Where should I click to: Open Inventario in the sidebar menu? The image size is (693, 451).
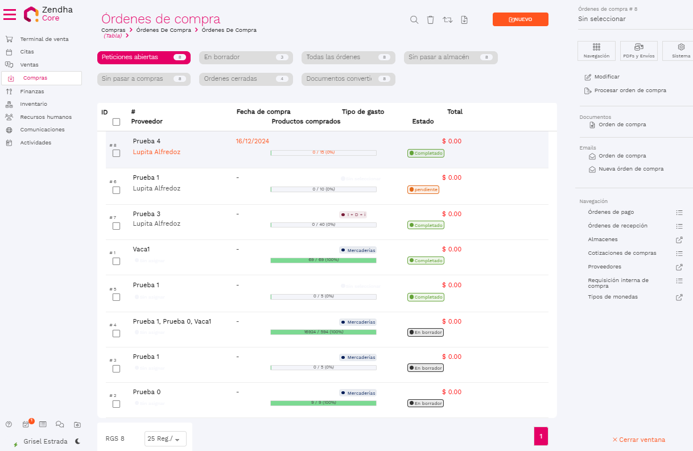(x=34, y=104)
